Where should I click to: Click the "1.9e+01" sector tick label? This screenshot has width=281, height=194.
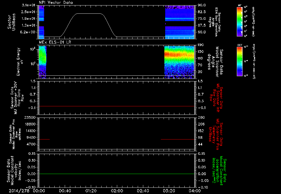[x=29, y=19]
